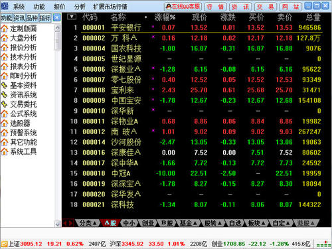Click the 选股器 house icon
The image size is (332, 249).
4,124
